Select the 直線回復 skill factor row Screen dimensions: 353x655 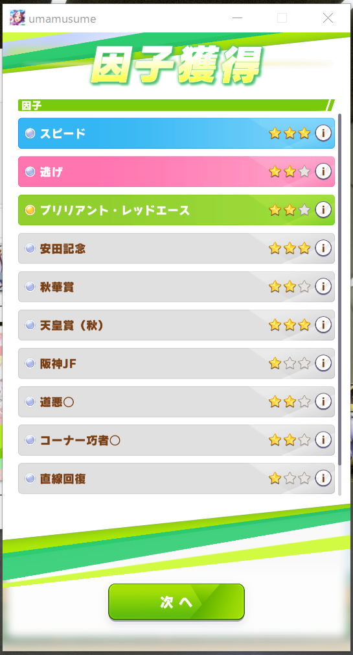coord(176,478)
